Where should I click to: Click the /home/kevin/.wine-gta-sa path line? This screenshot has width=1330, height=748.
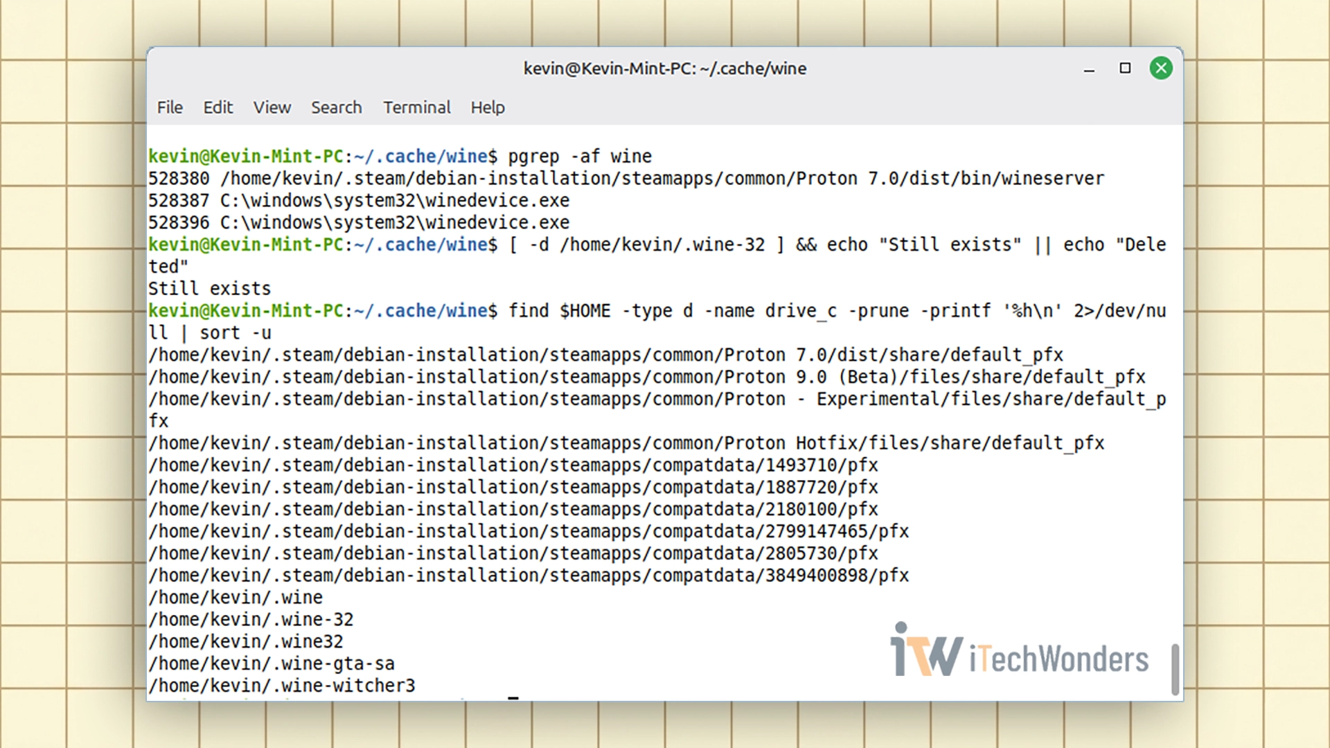(x=272, y=664)
